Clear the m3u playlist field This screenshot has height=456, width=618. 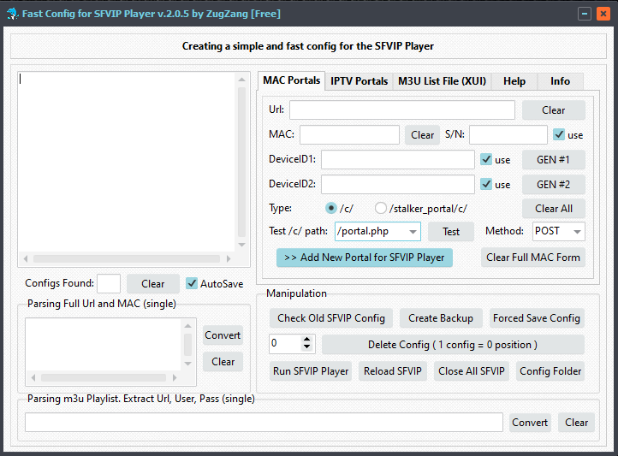[576, 423]
